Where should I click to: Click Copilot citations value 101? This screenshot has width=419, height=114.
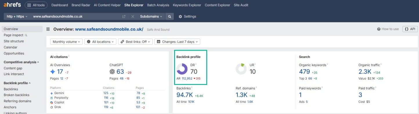pyautogui.click(x=106, y=102)
